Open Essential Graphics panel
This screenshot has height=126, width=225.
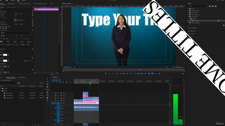192,28
